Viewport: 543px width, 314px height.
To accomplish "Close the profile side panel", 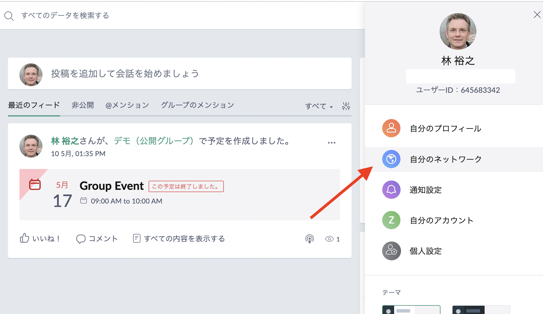I will 537,15.
